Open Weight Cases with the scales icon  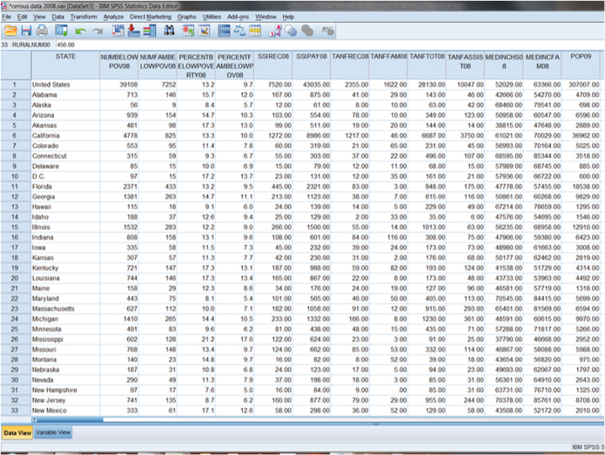tap(239, 31)
